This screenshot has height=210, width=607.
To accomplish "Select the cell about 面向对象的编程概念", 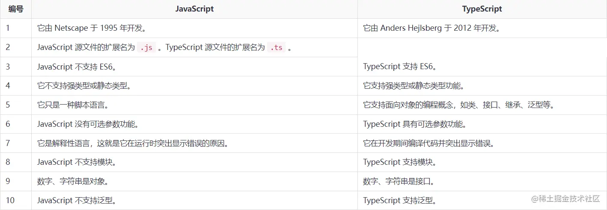I will pyautogui.click(x=482, y=105).
